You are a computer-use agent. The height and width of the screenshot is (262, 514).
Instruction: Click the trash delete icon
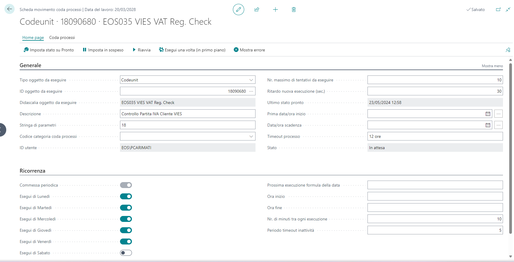(x=294, y=10)
